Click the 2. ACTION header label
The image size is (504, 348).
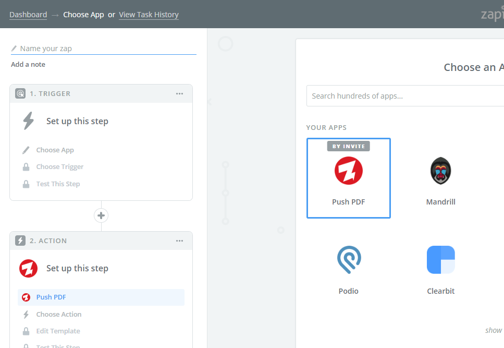pyautogui.click(x=48, y=241)
